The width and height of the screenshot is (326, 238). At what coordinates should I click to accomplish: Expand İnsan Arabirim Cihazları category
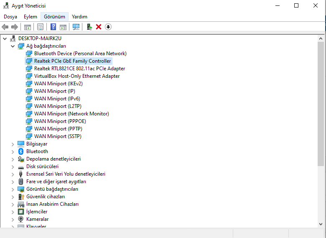pyautogui.click(x=13, y=204)
